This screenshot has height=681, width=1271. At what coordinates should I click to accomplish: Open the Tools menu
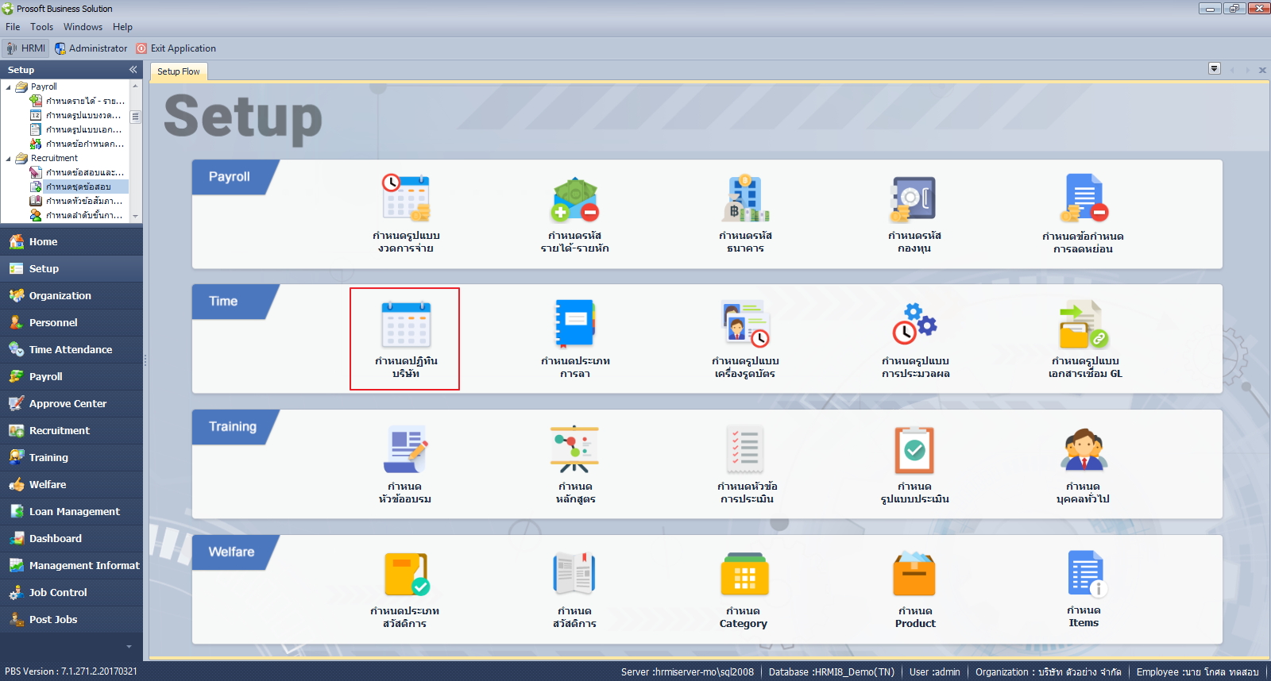(42, 27)
